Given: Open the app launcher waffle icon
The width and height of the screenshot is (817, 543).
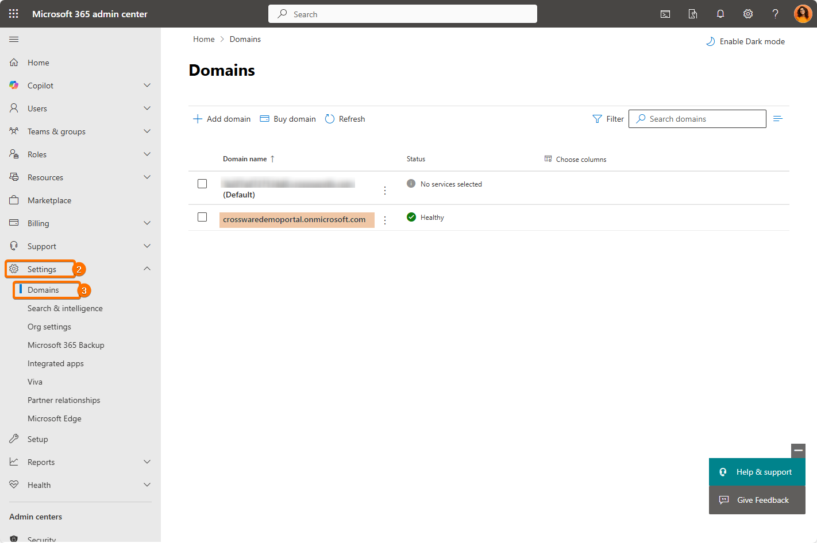Looking at the screenshot, I should [x=14, y=14].
